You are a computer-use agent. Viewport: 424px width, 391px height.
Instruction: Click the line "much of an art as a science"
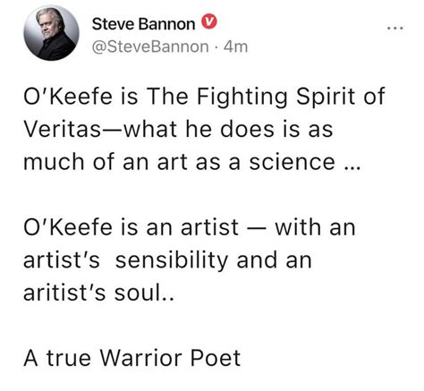pos(192,162)
